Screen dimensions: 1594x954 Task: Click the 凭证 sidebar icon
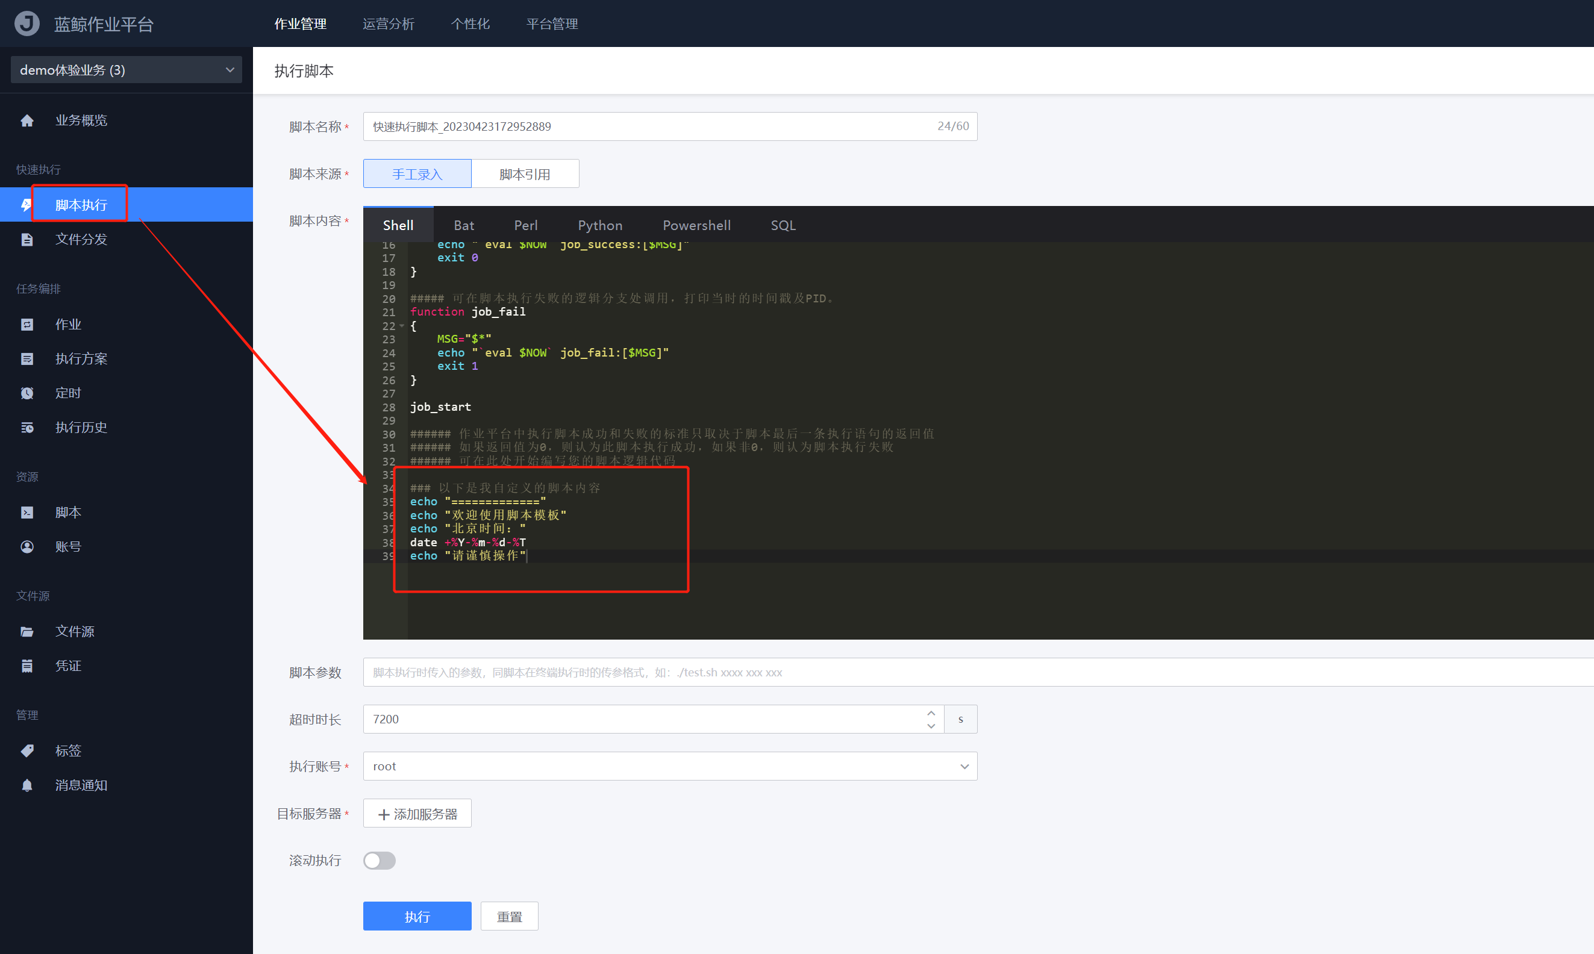27,666
